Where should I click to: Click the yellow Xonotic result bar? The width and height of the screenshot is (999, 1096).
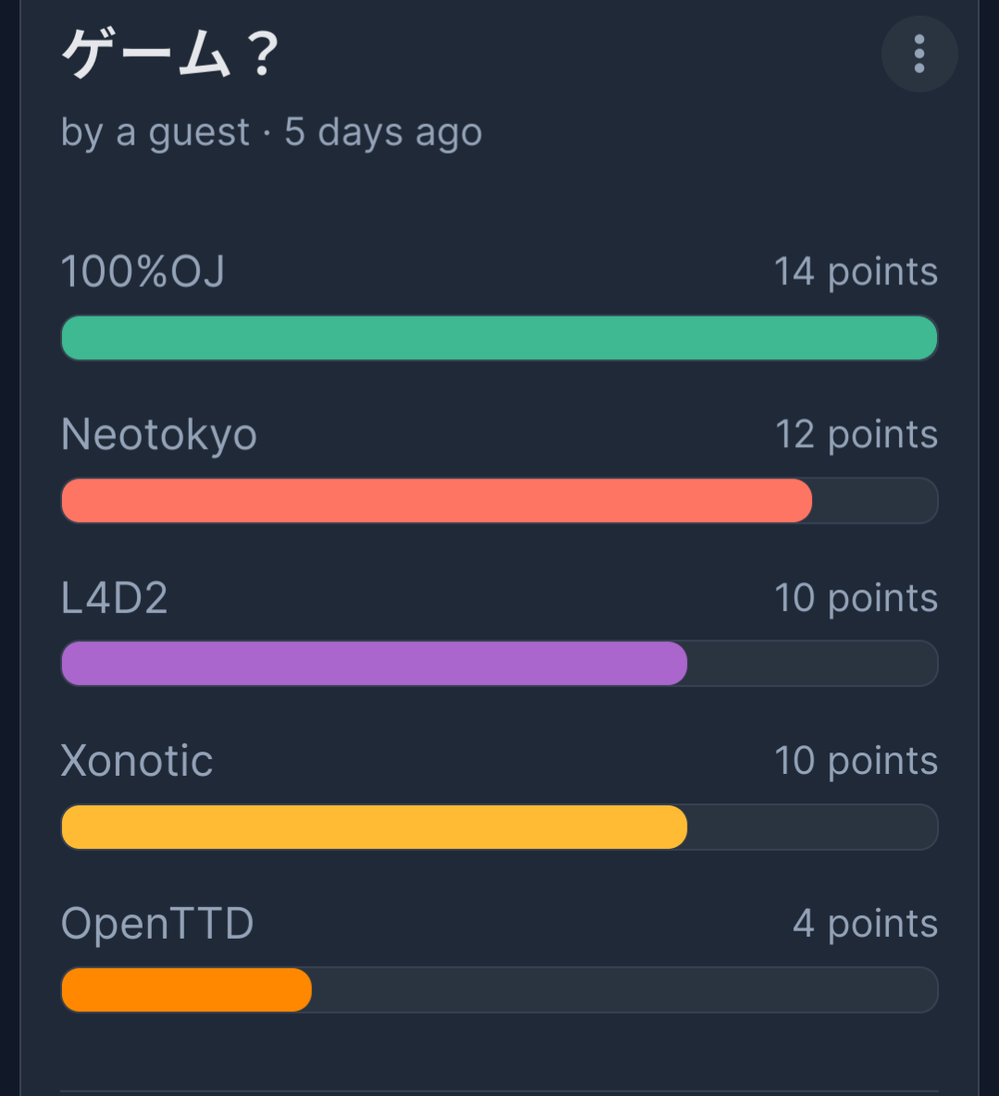tap(374, 827)
